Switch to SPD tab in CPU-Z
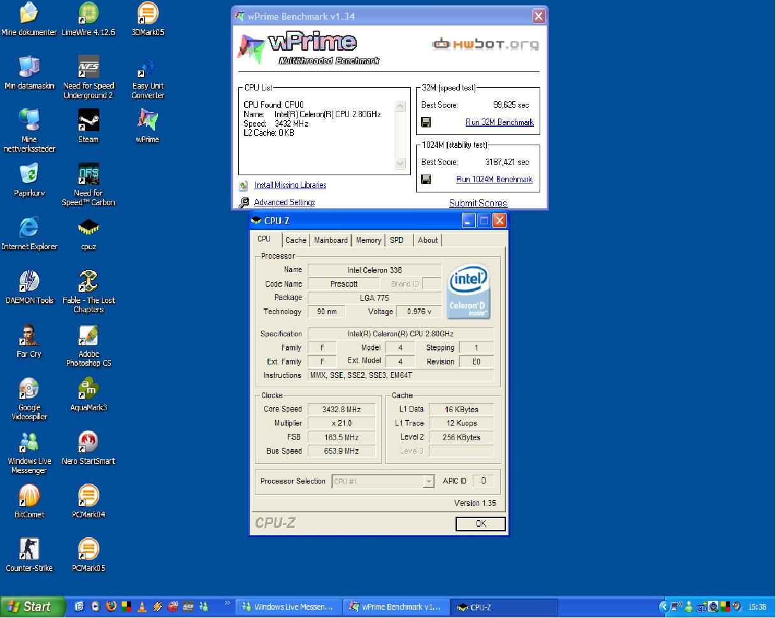This screenshot has width=776, height=618. coord(396,240)
